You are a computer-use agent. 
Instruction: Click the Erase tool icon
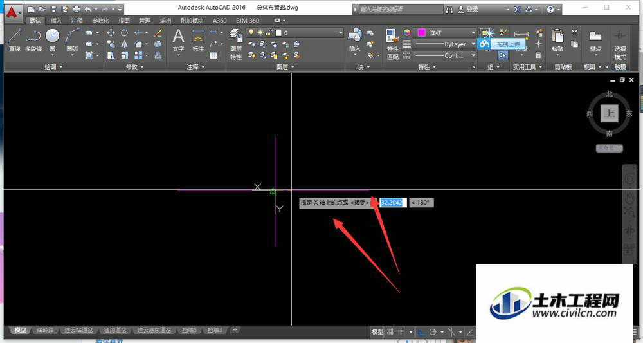(x=158, y=33)
